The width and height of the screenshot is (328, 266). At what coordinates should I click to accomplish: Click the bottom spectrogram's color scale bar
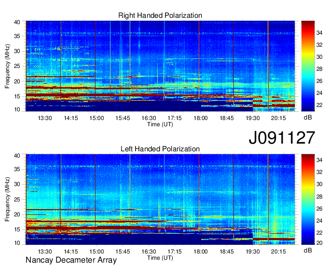pos(308,199)
